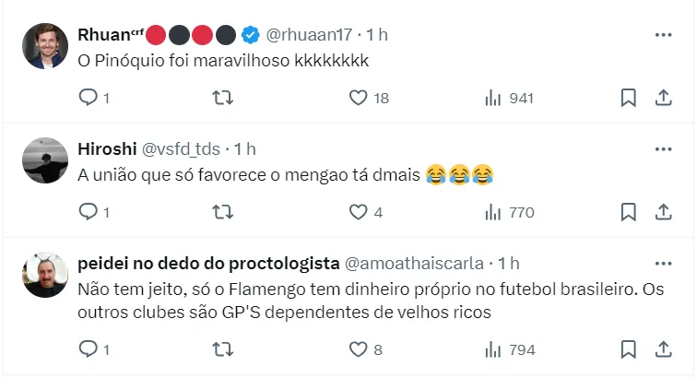Open more options on Hiroshi's tweet
This screenshot has height=378, width=697.
663,149
